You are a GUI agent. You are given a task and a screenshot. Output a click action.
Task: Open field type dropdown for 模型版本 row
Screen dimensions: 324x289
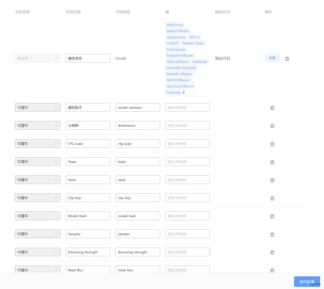[38, 107]
